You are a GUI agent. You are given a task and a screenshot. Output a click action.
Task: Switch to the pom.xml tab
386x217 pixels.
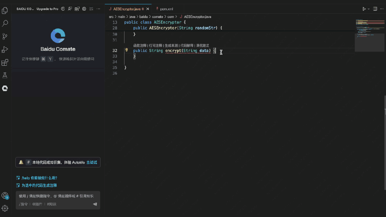(166, 9)
